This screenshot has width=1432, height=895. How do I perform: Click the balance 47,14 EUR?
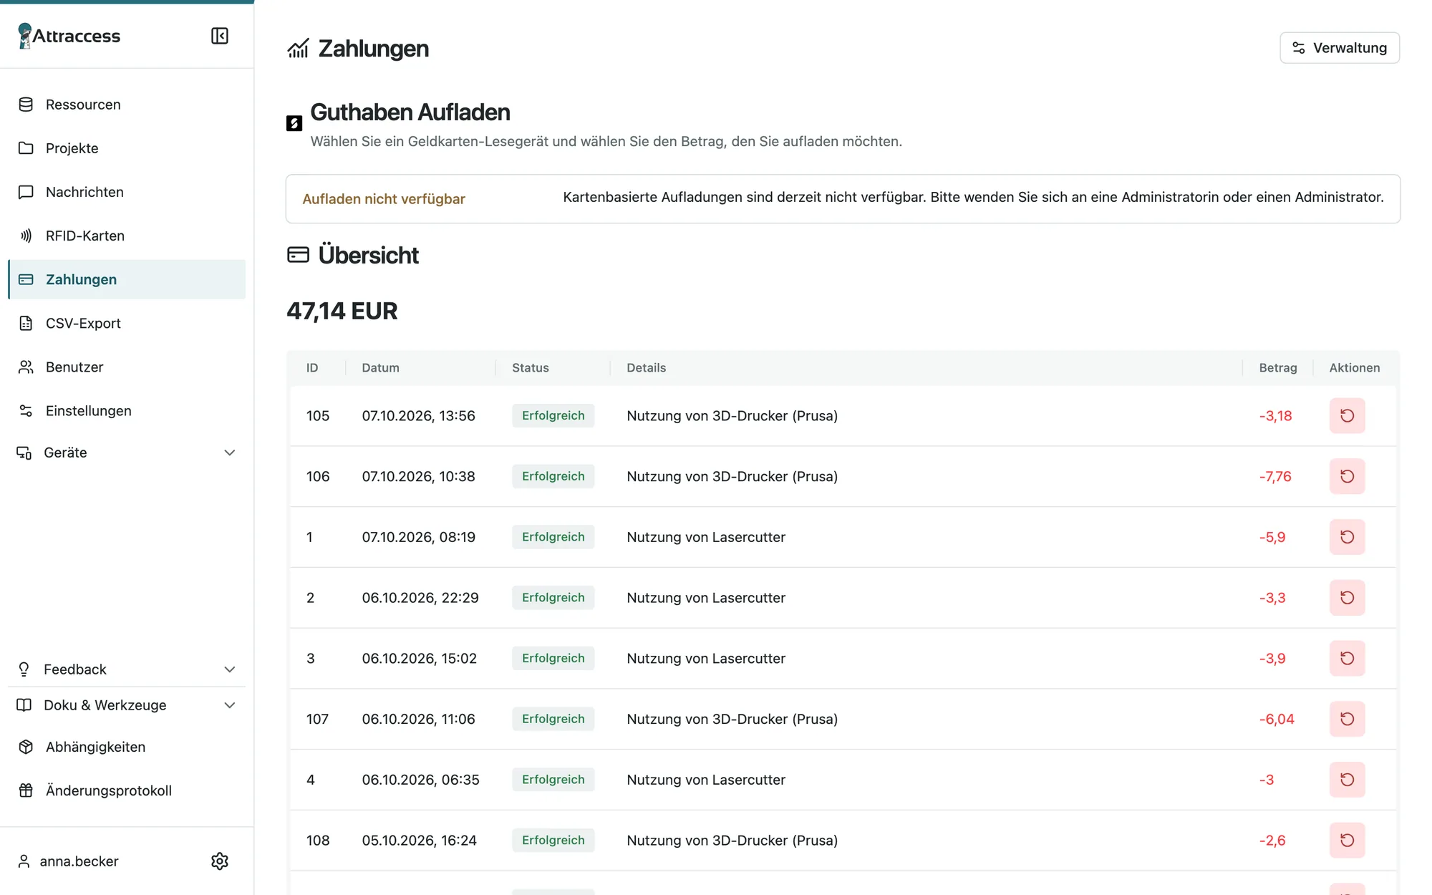[342, 311]
